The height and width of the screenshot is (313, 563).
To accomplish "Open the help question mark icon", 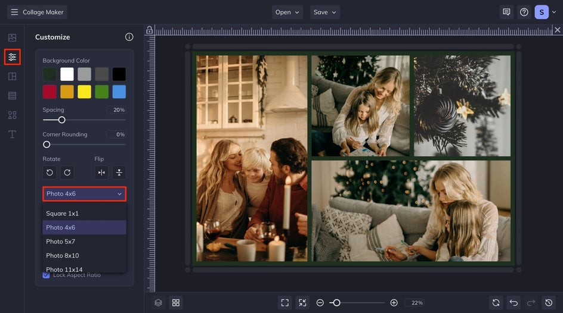I will [x=524, y=12].
